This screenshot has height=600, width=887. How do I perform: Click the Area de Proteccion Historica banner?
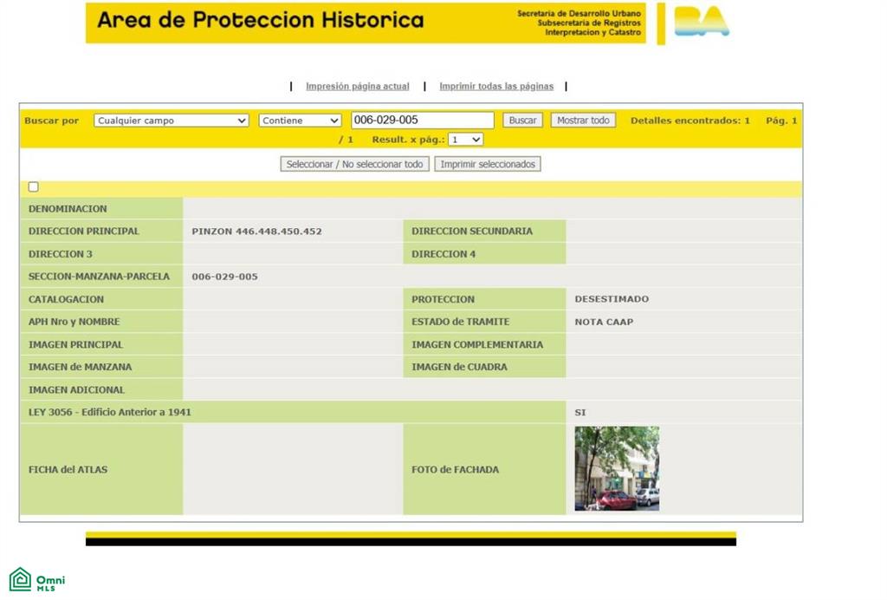pyautogui.click(x=366, y=23)
